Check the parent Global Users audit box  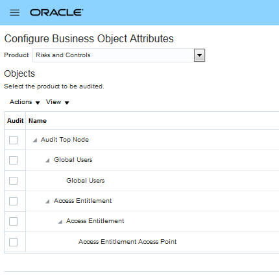14,161
